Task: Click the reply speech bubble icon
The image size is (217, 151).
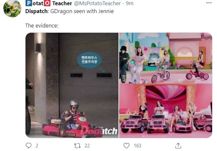Action: click(29, 146)
